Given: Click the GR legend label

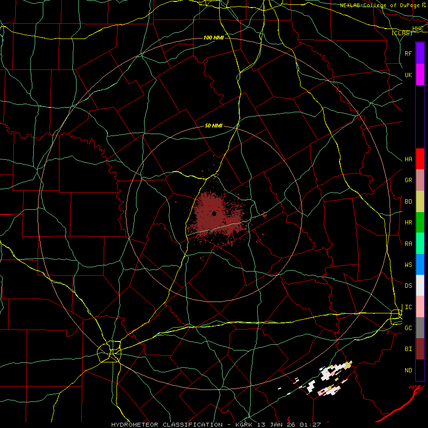Looking at the screenshot, I should [x=408, y=180].
